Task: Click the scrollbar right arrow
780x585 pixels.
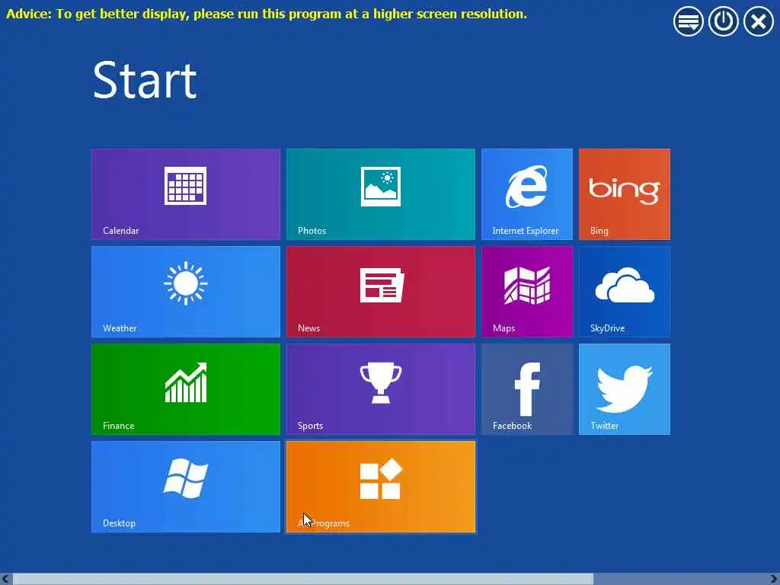Action: [774, 579]
